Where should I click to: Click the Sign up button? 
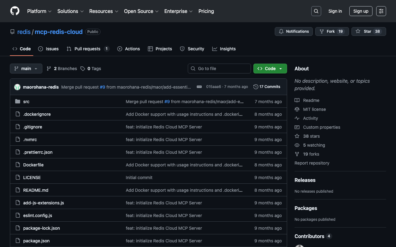tap(360, 11)
